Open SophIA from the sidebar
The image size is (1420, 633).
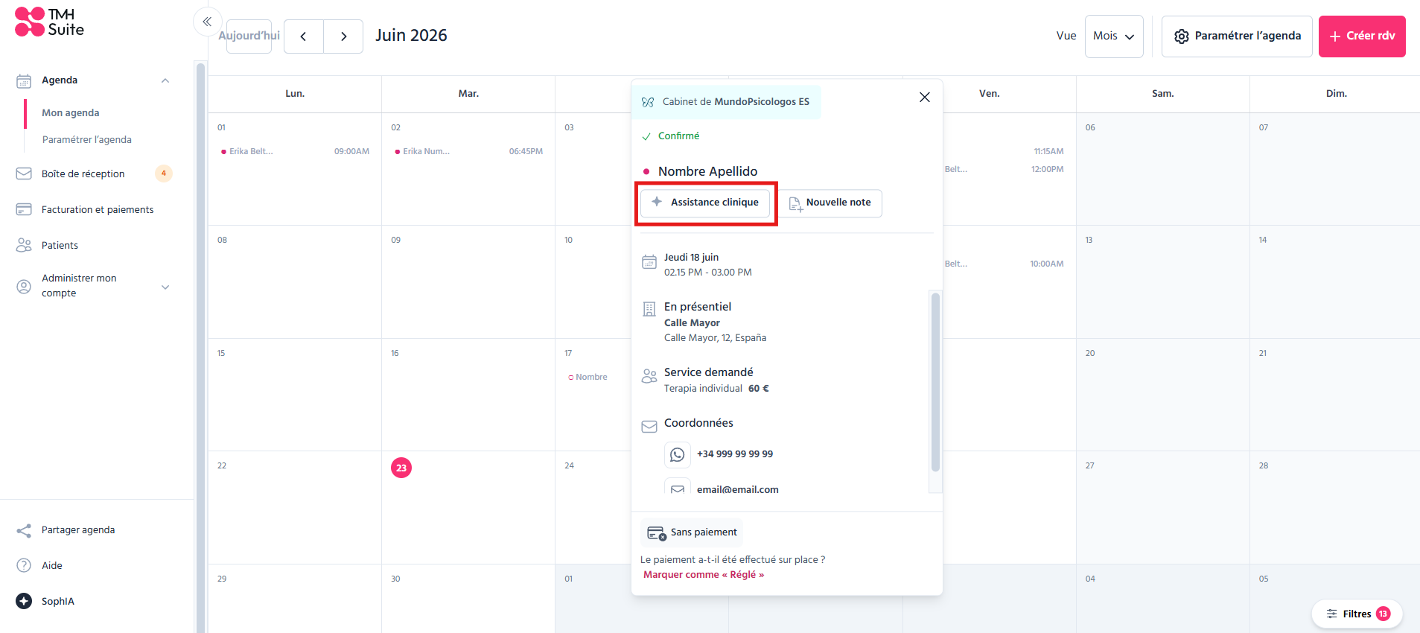[x=58, y=601]
